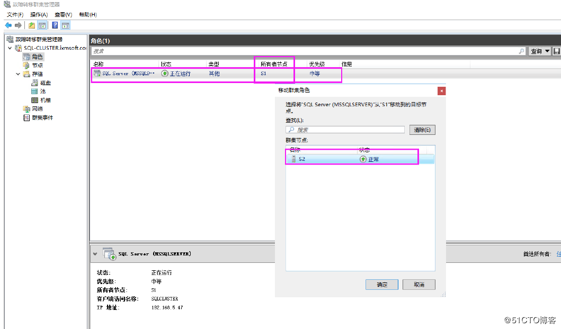
Task: Click the 确定 button to confirm move
Action: pos(381,284)
